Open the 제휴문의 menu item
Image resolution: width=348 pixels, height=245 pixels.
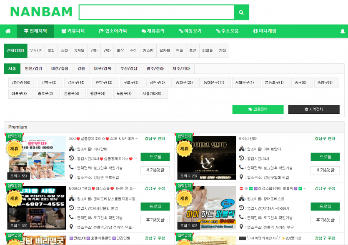point(153,31)
